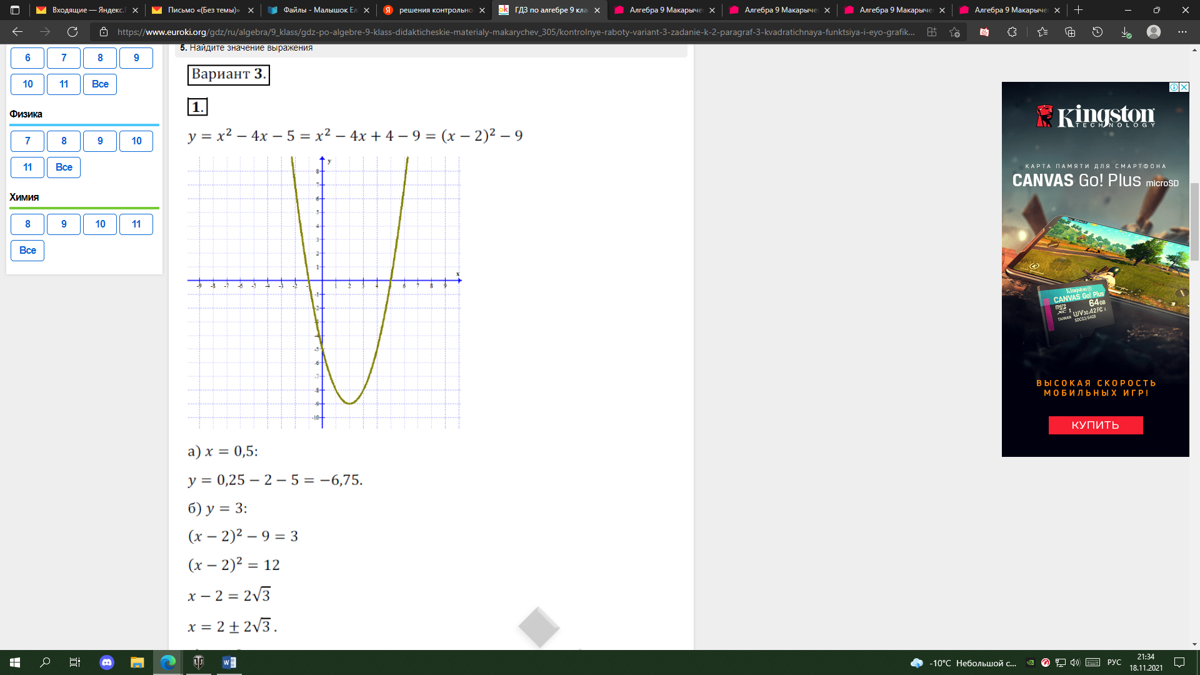
Task: Open File Explorer from taskbar
Action: pos(137,662)
